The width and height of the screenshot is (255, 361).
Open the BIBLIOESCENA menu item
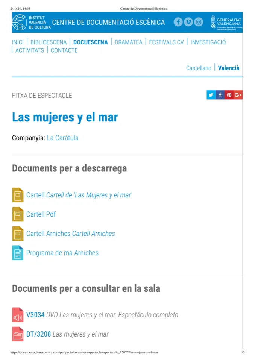(x=49, y=42)
